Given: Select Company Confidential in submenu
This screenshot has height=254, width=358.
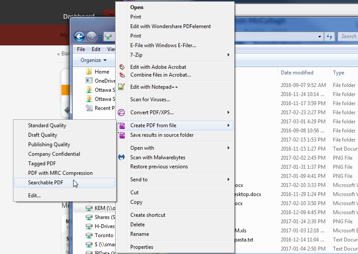Looking at the screenshot, I should [54, 154].
